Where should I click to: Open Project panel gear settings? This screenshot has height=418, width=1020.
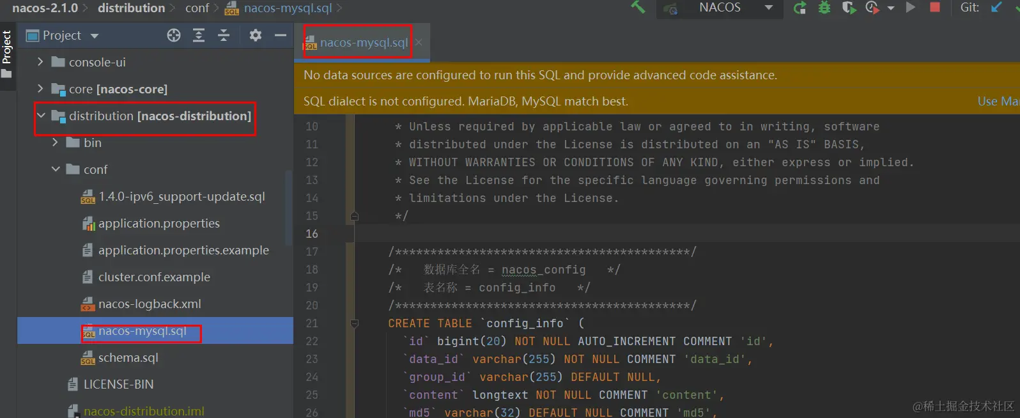tap(256, 35)
